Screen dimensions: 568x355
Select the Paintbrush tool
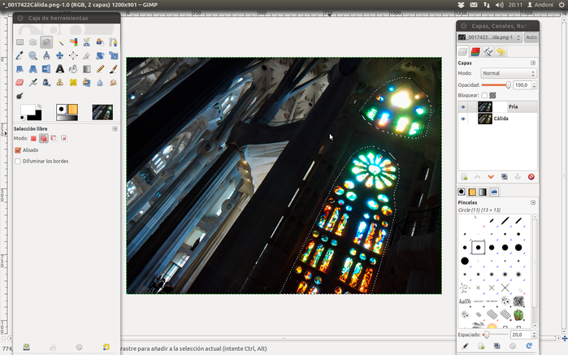pos(114,69)
